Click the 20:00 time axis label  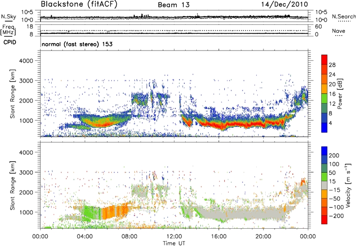(263, 237)
